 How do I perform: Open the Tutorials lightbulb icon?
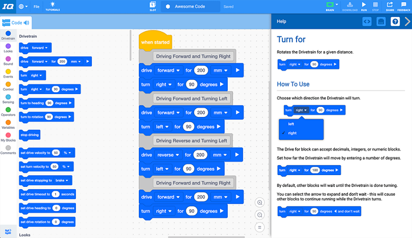point(52,5)
